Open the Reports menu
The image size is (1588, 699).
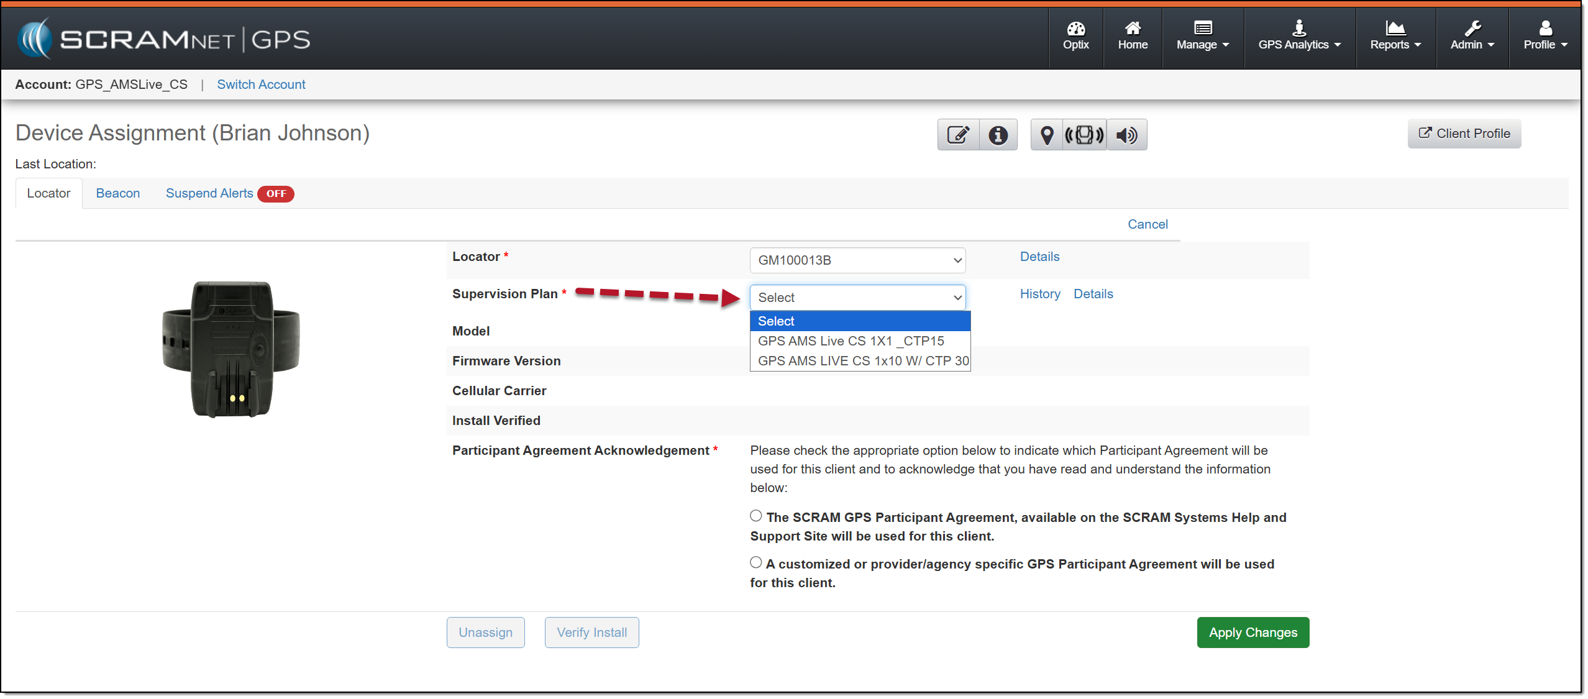click(1395, 37)
